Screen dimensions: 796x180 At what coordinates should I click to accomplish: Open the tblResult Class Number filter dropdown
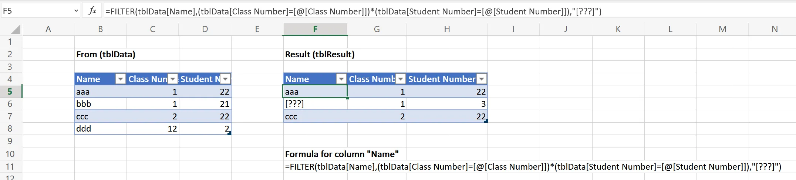click(x=401, y=79)
